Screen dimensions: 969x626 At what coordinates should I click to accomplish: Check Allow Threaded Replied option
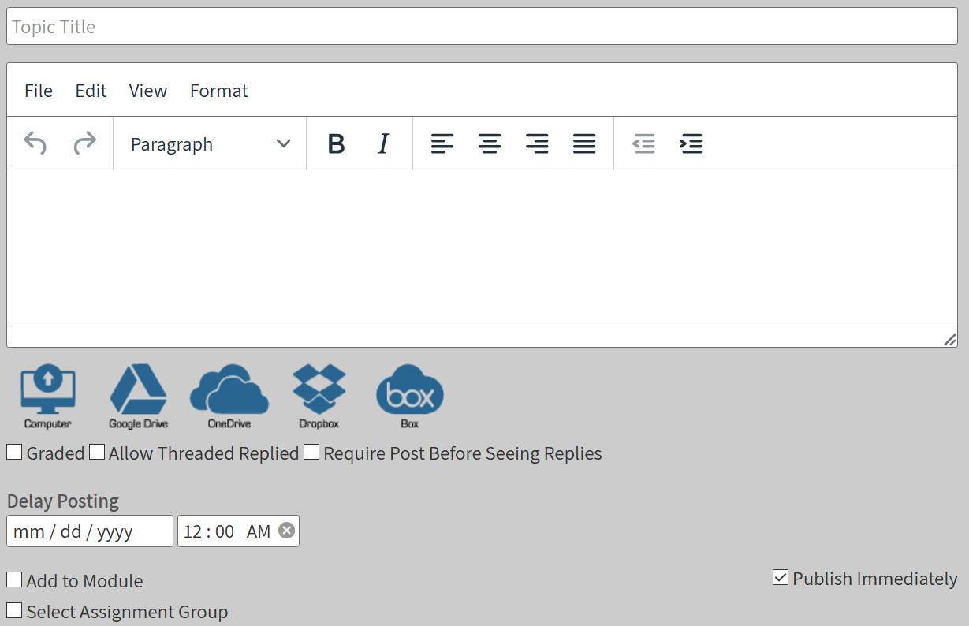pyautogui.click(x=97, y=453)
